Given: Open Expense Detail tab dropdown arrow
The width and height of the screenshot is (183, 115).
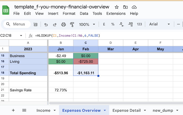Looking at the screenshot, I should pos(145,110).
